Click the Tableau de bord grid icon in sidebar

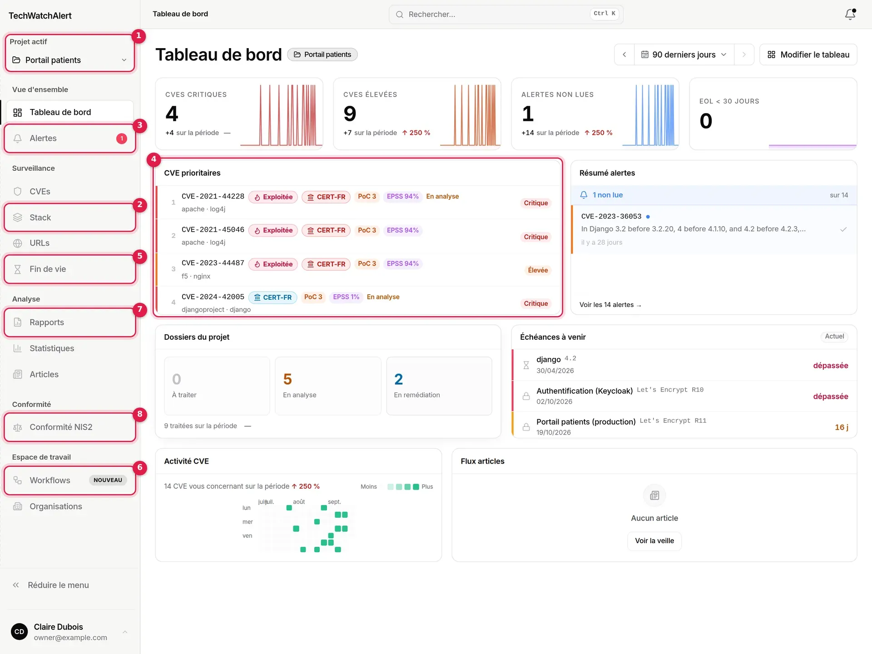pyautogui.click(x=18, y=112)
